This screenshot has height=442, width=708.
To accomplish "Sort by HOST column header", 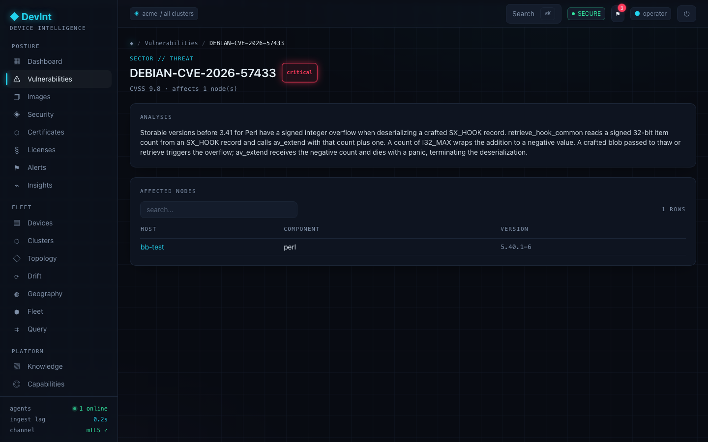I will [x=148, y=229].
